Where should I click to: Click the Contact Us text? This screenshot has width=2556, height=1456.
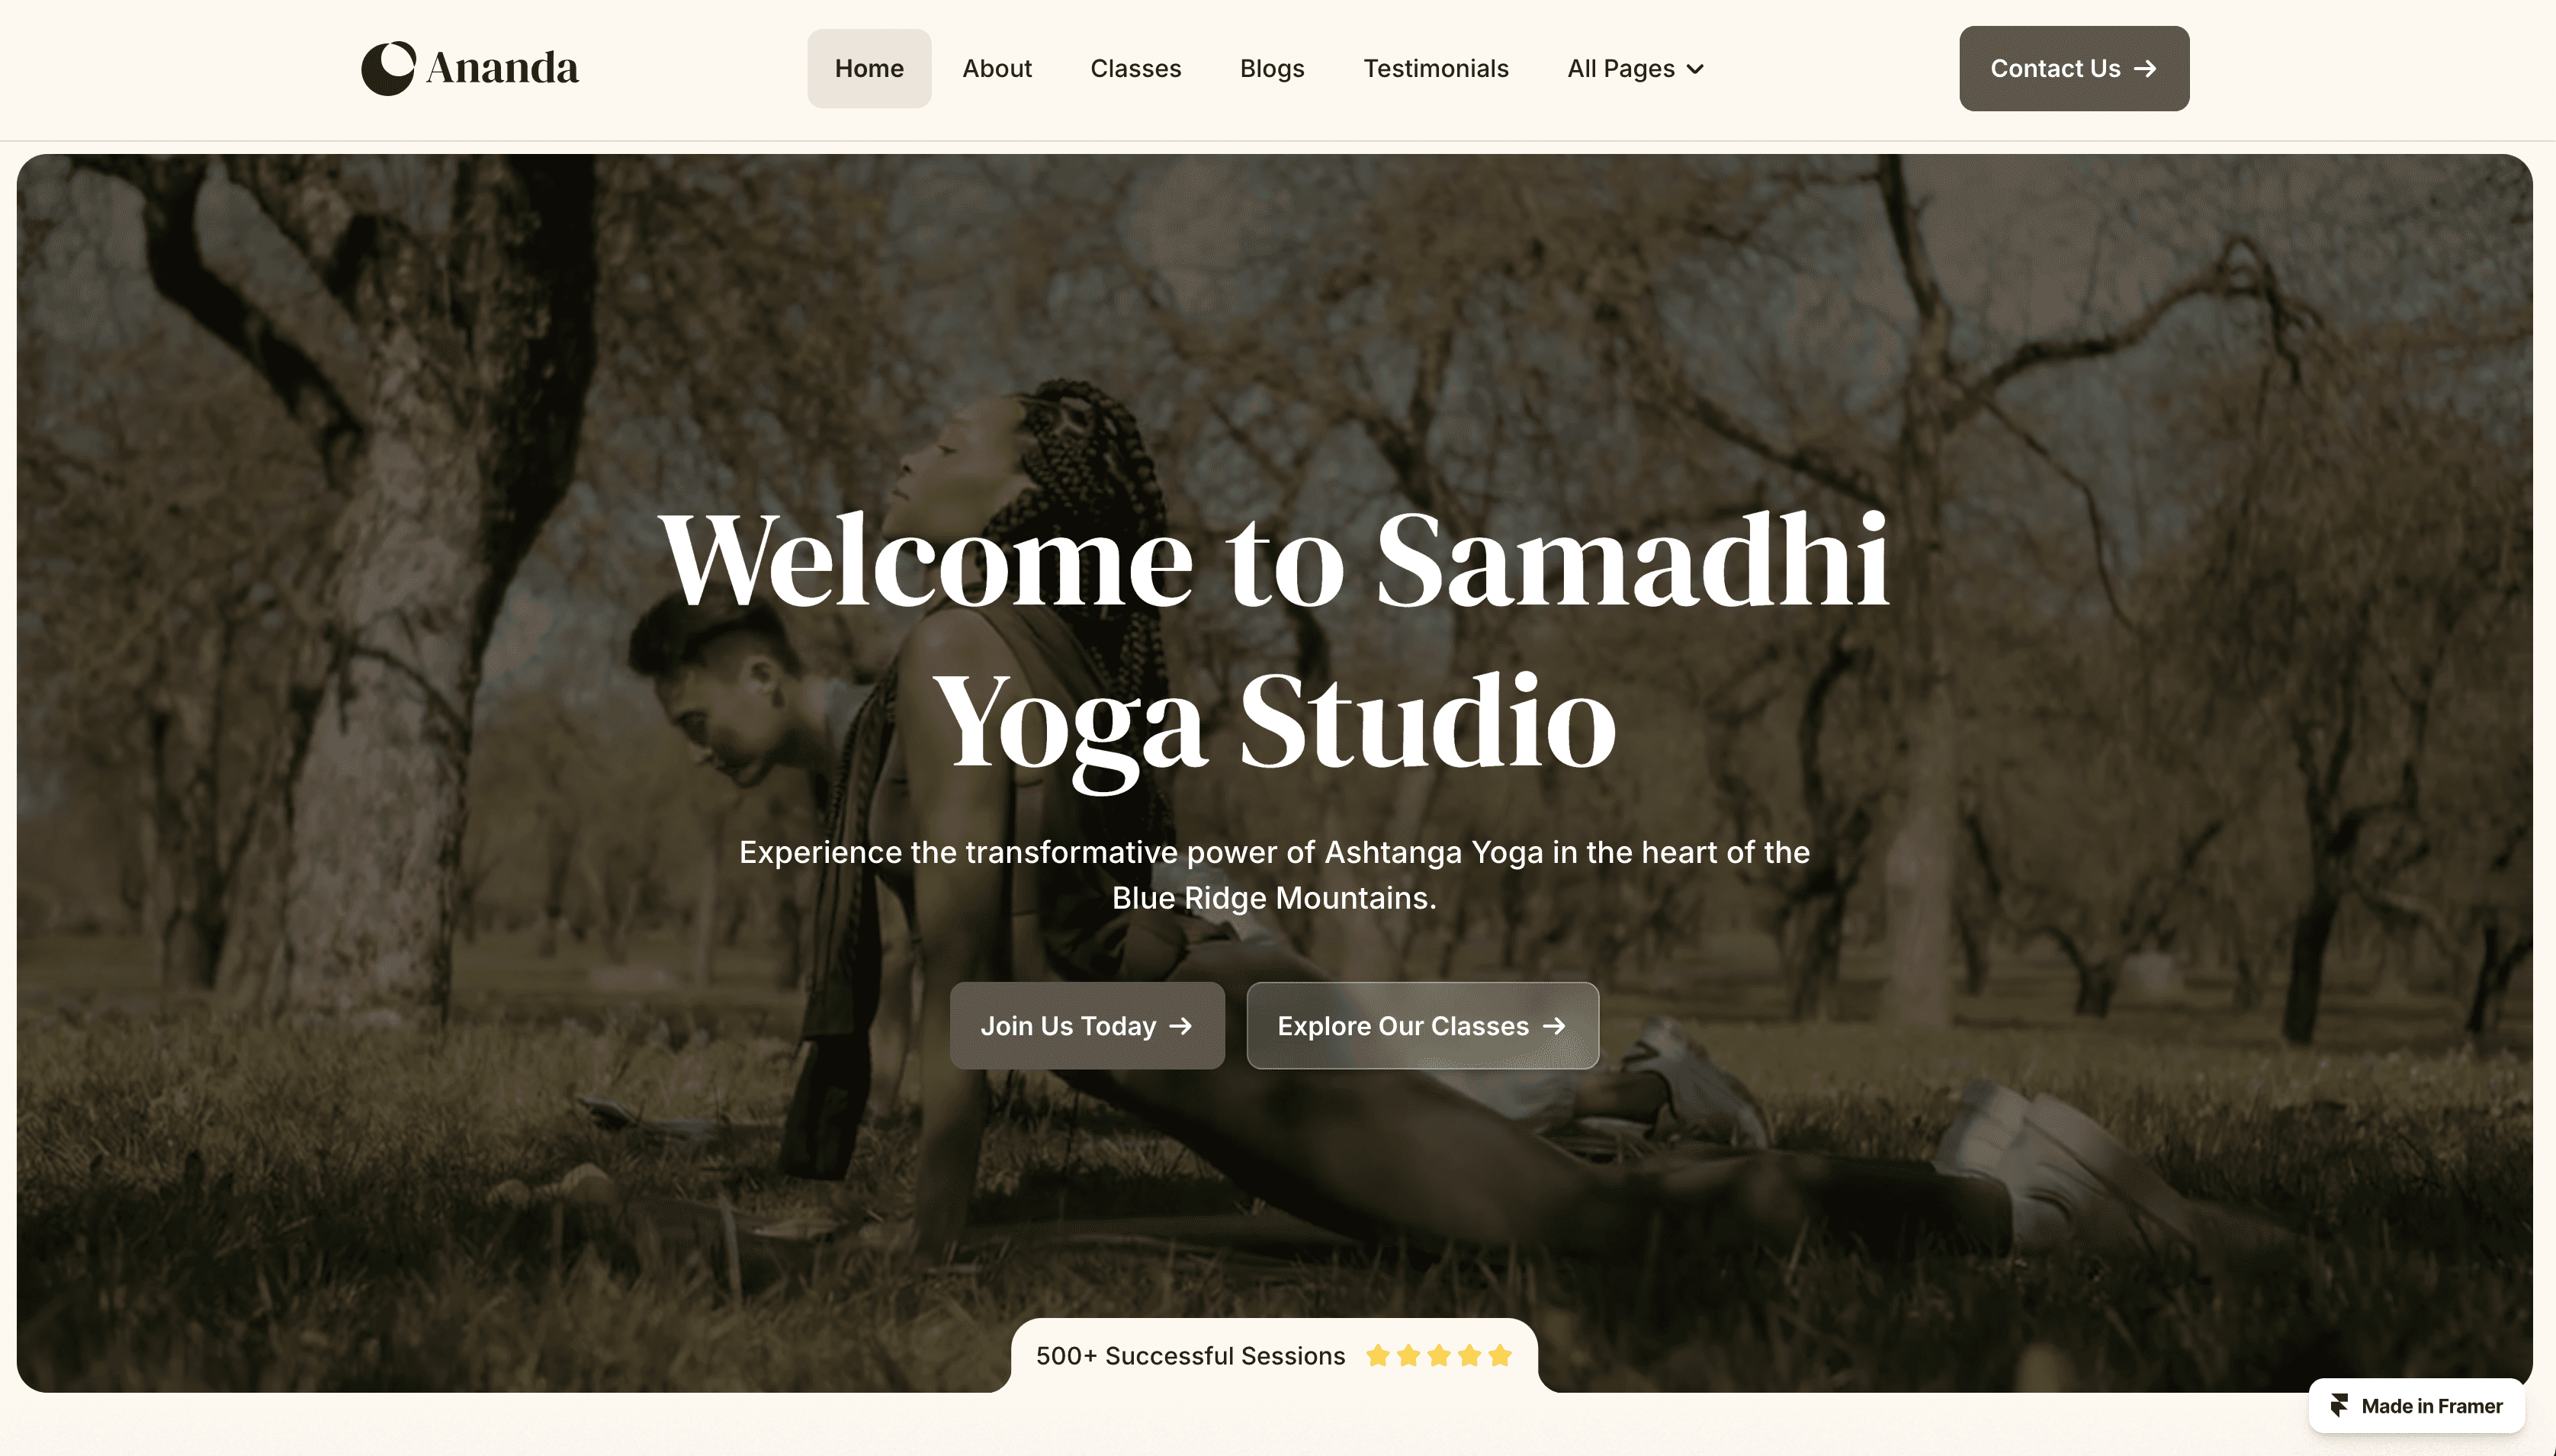point(2055,68)
